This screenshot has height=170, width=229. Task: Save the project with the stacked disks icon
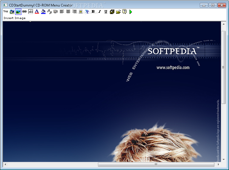tap(112, 12)
